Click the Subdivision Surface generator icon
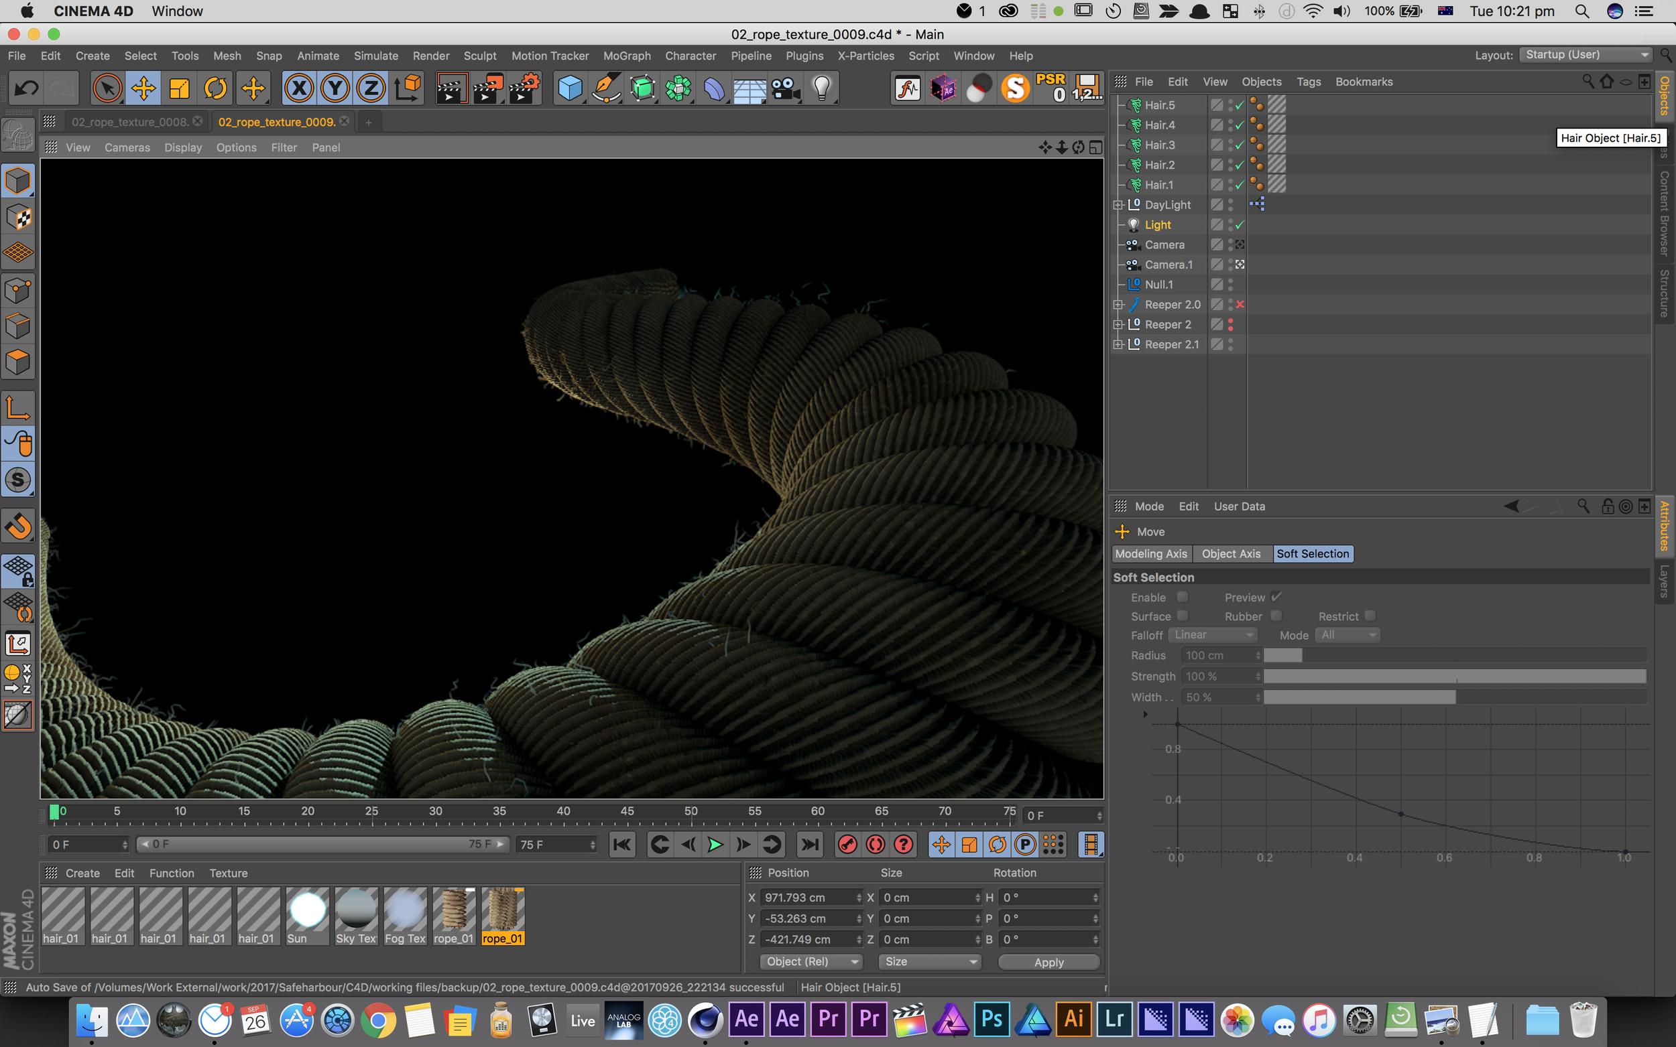Viewport: 1676px width, 1047px height. (643, 88)
